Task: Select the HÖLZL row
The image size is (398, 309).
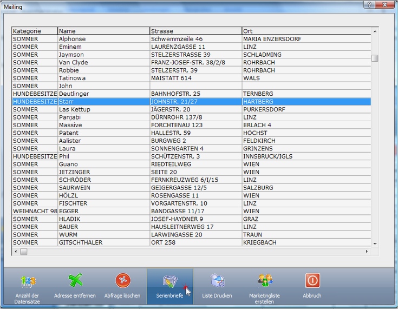Action: [191, 196]
